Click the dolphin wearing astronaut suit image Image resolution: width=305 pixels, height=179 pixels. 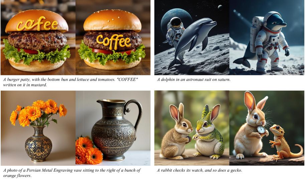pyautogui.click(x=267, y=37)
